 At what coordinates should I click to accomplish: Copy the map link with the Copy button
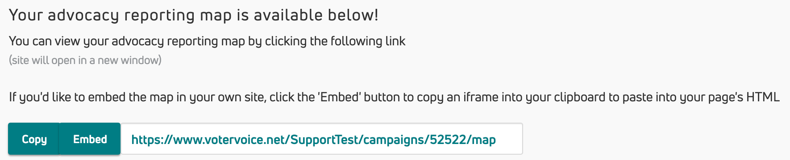point(34,139)
